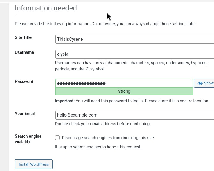Click the Username label

coord(24,52)
